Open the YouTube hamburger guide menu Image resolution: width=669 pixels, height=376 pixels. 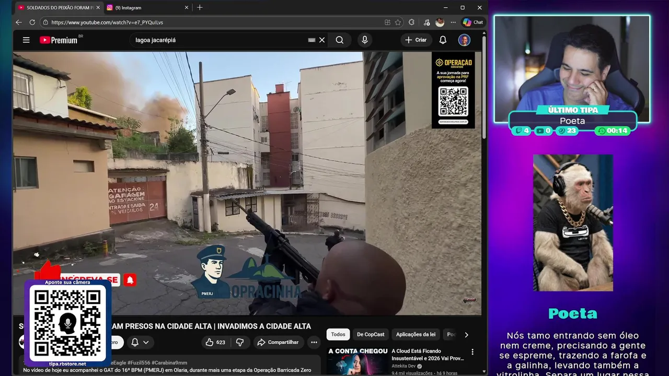pos(26,40)
